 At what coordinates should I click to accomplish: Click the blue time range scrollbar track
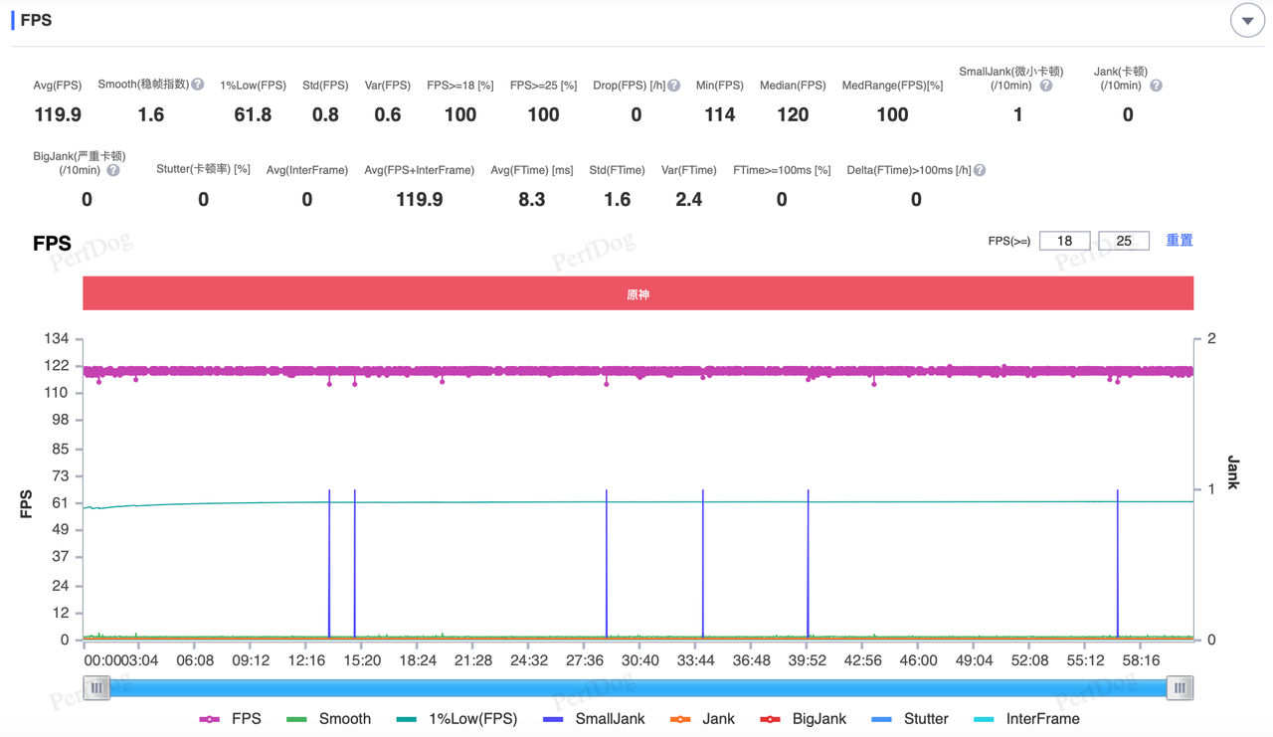coord(637,687)
